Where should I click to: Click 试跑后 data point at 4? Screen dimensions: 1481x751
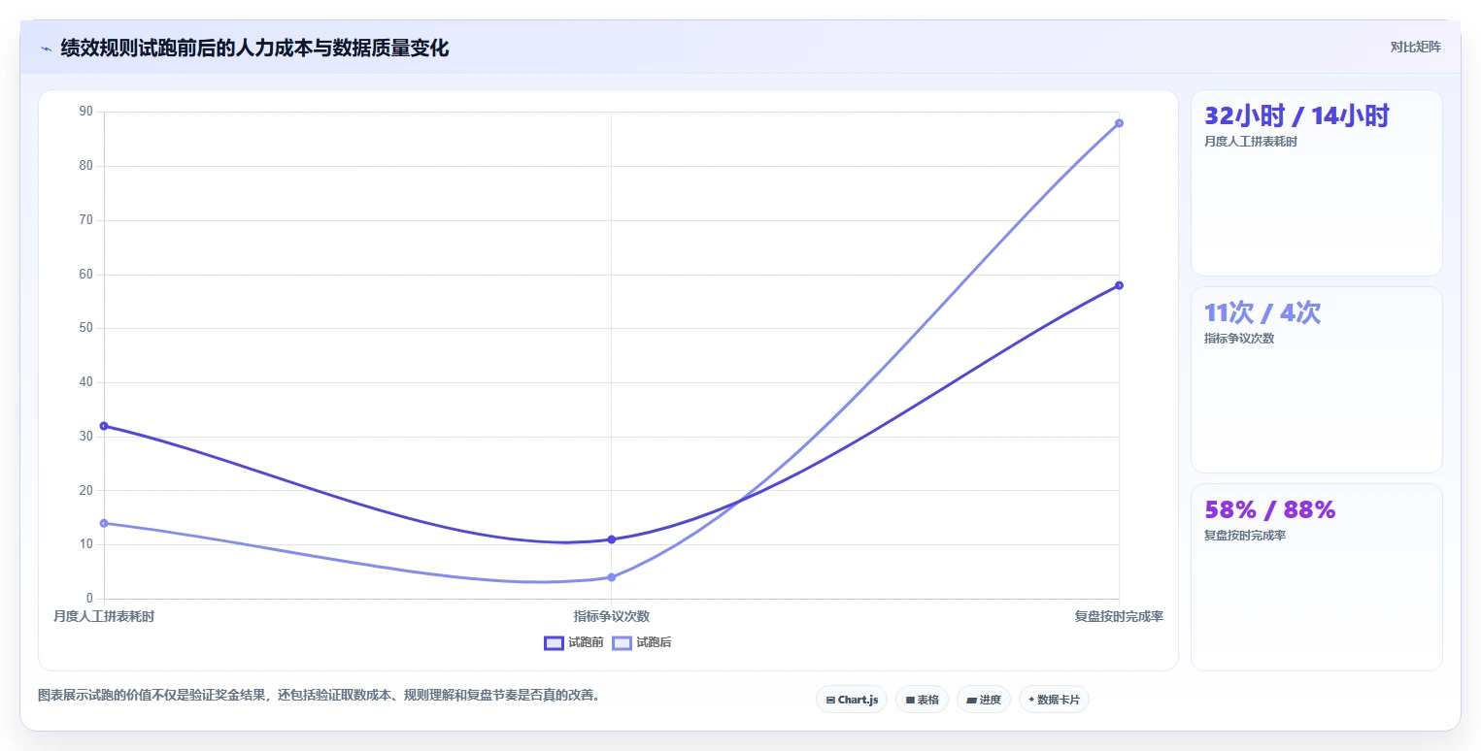coord(611,577)
